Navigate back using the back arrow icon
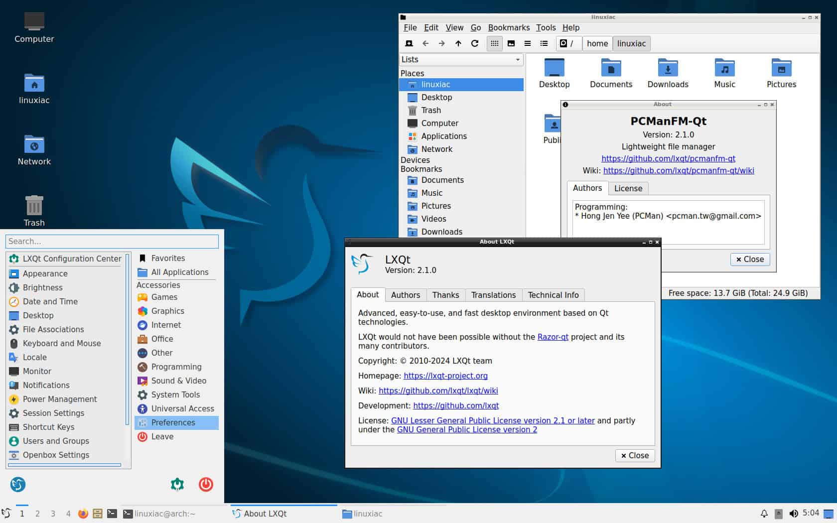The image size is (837, 523). coord(425,43)
